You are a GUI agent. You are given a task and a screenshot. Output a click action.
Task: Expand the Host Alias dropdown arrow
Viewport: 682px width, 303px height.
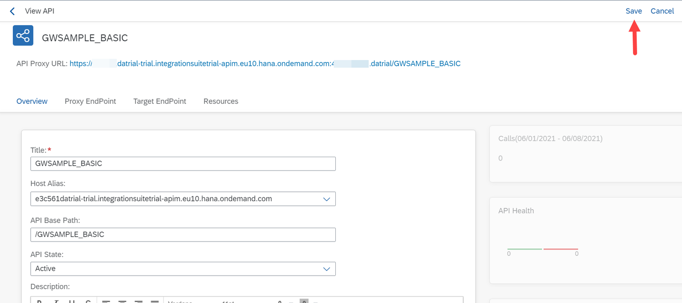click(326, 199)
